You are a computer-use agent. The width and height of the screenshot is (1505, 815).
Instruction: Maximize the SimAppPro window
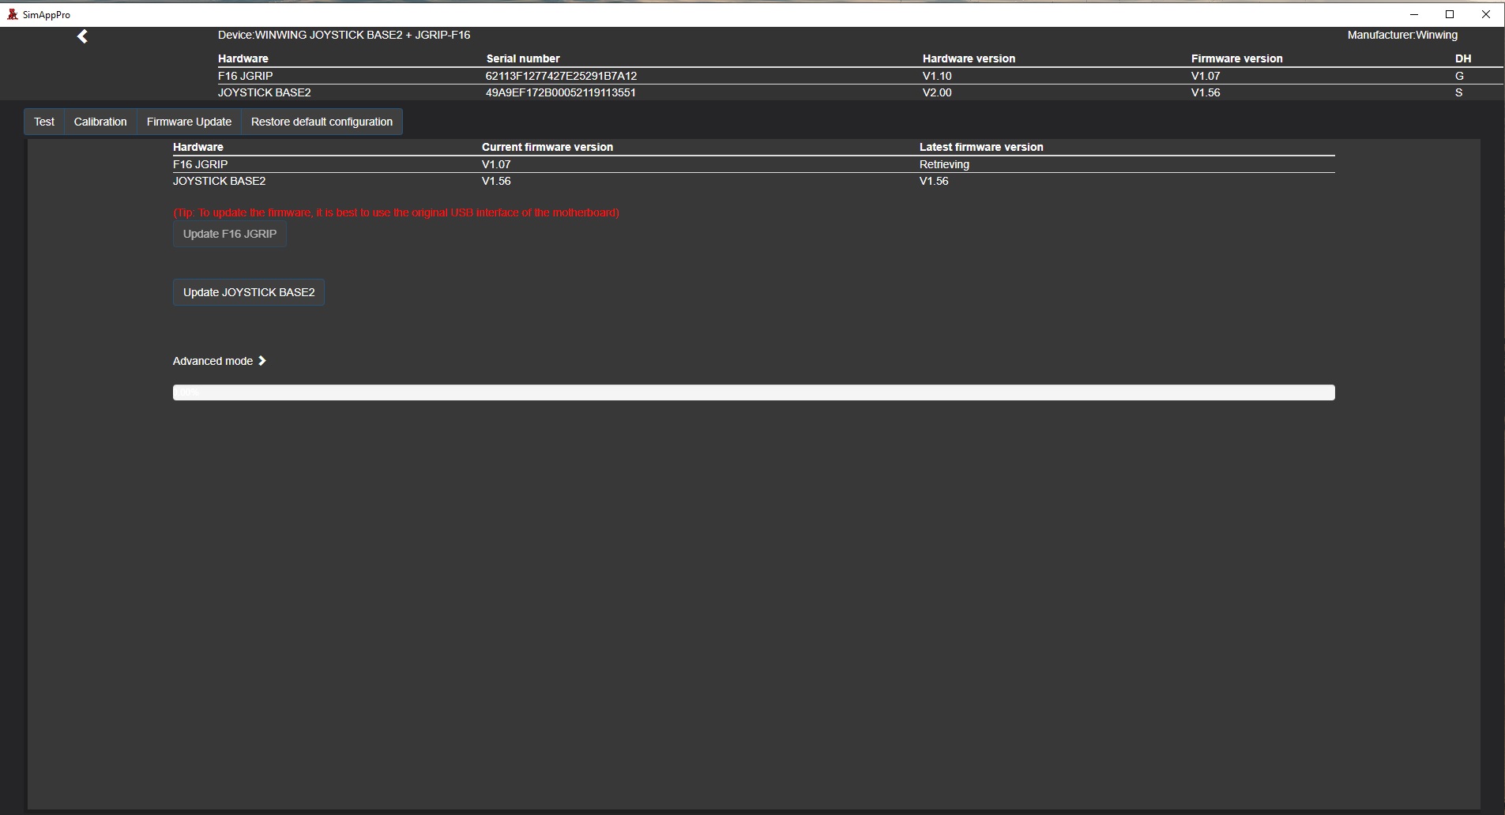(1450, 14)
